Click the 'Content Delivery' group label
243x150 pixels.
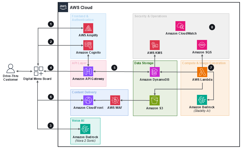tap(84, 92)
